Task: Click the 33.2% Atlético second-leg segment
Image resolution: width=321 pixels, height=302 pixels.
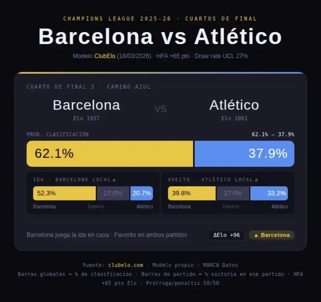Action: pyautogui.click(x=269, y=193)
